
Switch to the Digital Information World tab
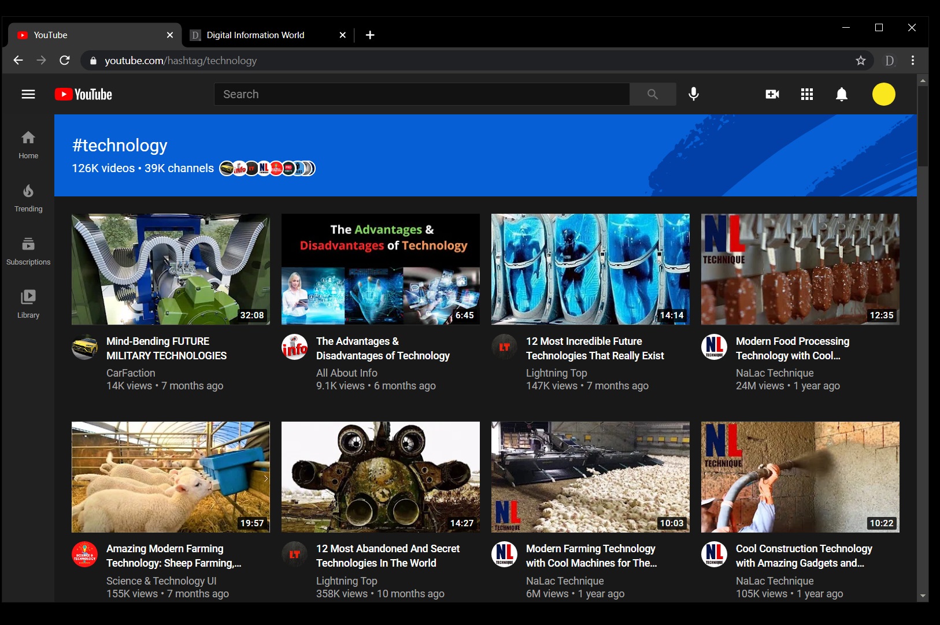tap(254, 35)
